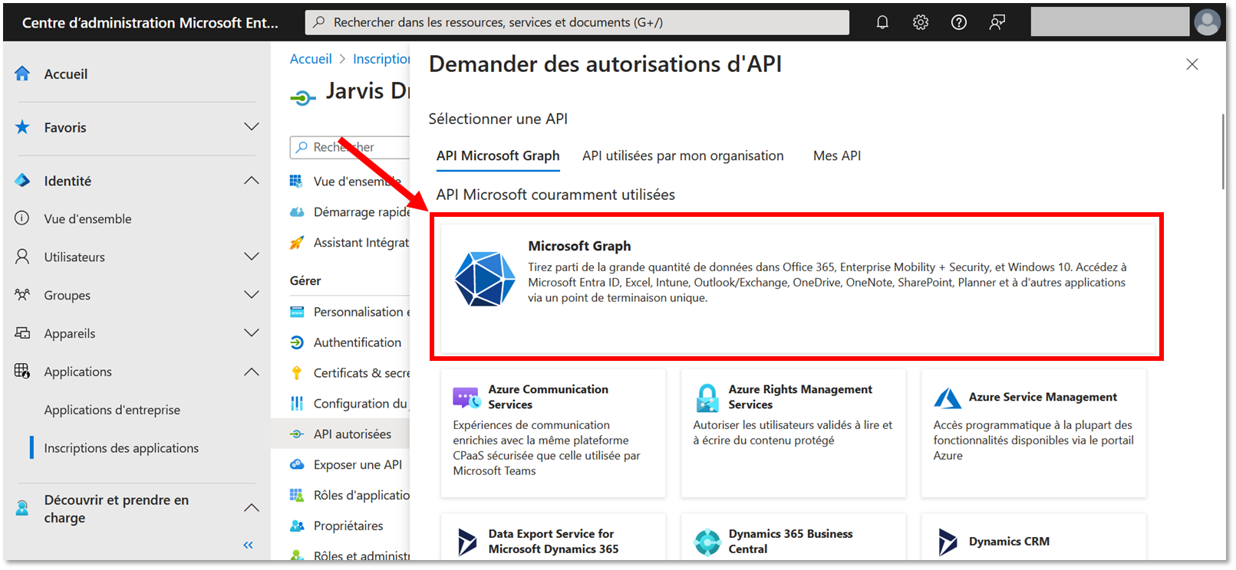Expand the Favoris section chevron
Viewport: 1236px width, 570px height.
pyautogui.click(x=252, y=126)
